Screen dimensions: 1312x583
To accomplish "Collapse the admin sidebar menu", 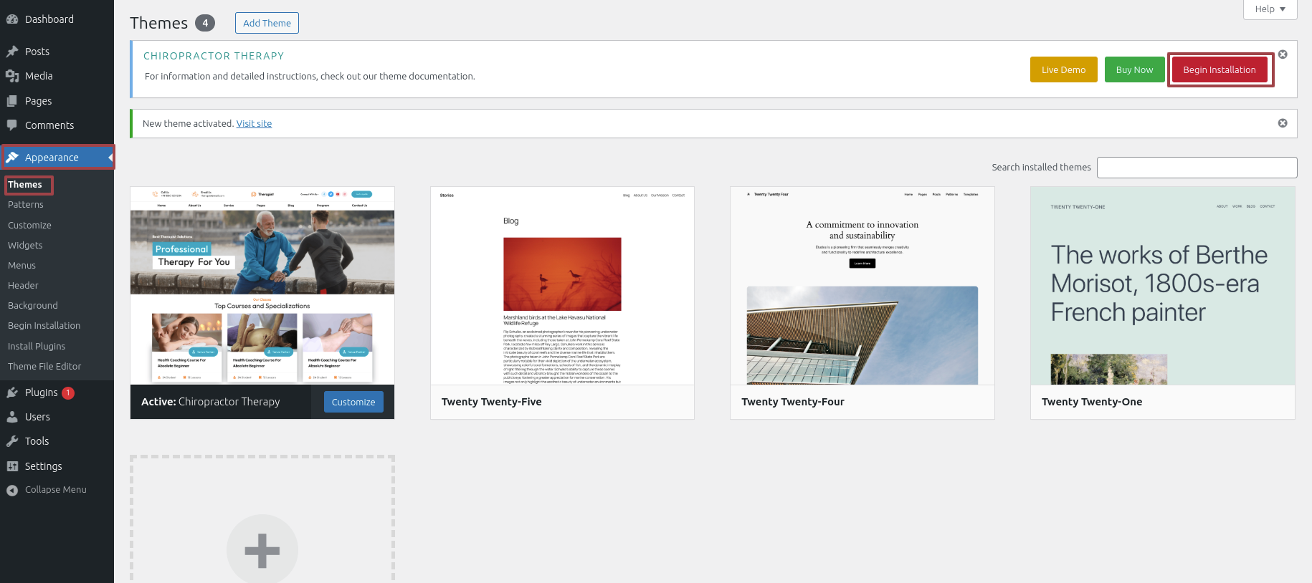I will click(x=57, y=490).
